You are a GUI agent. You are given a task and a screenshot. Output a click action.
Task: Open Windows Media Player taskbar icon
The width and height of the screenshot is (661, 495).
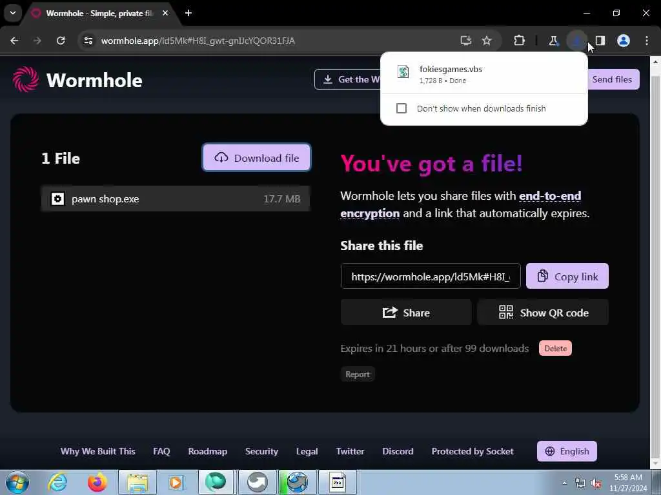pos(176,482)
